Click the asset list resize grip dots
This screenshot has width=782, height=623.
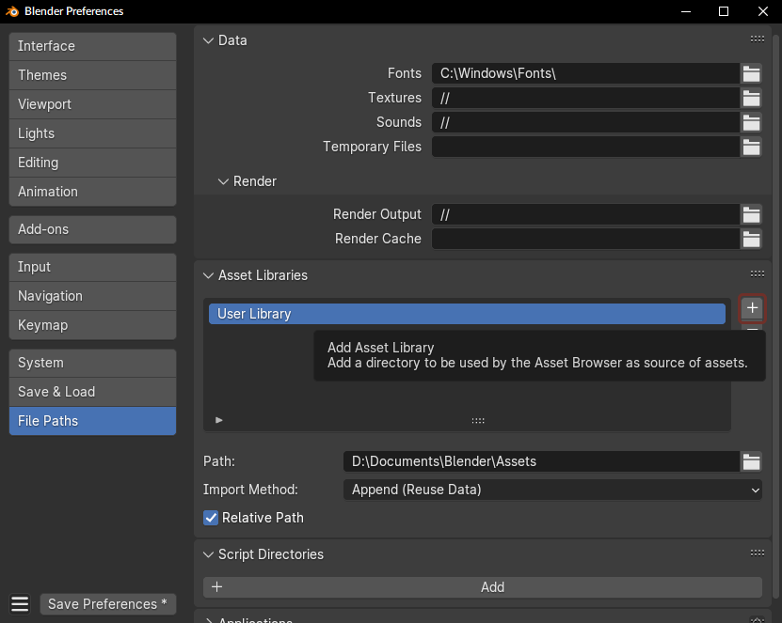pos(478,421)
